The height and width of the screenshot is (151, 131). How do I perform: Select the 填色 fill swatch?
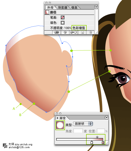(63, 23)
